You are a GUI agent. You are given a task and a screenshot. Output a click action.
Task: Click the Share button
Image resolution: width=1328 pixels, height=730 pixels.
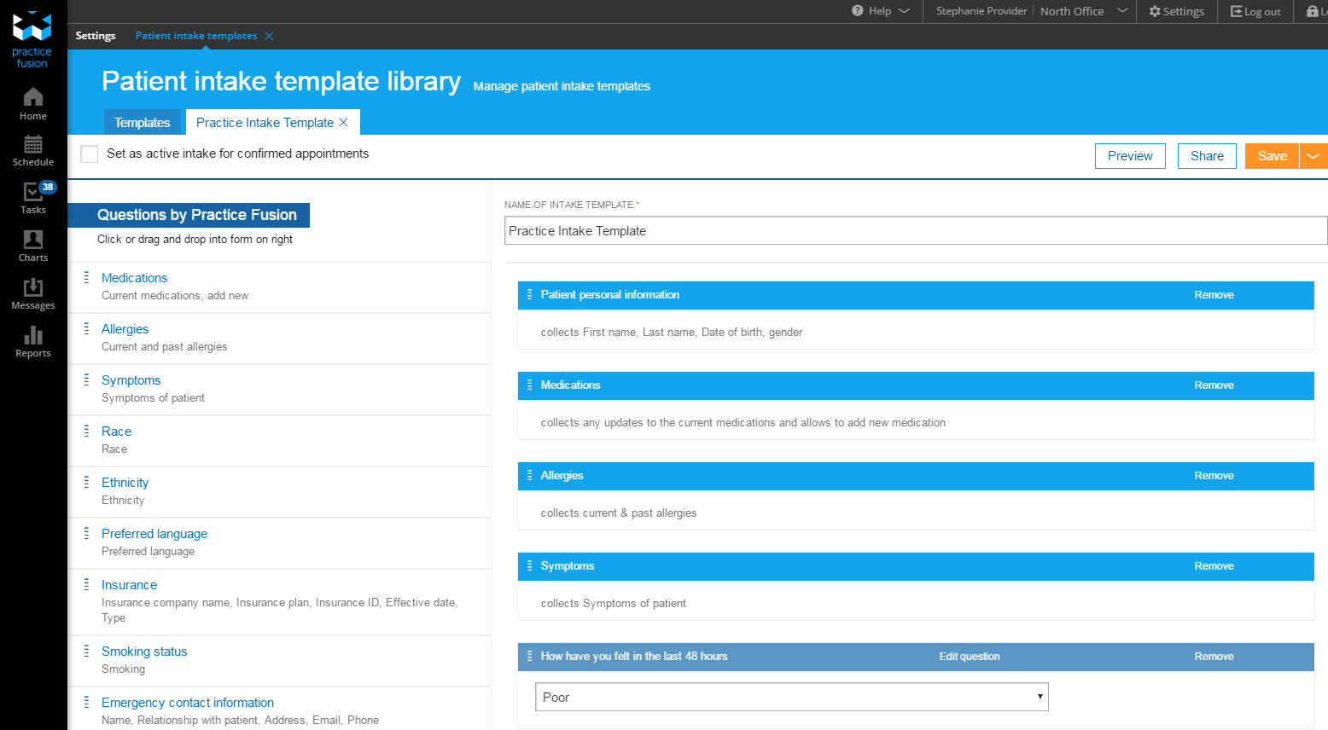coord(1207,156)
